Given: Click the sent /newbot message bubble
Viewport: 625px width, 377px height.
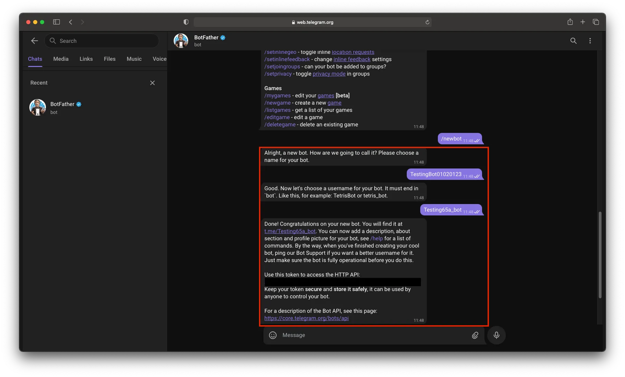Looking at the screenshot, I should (x=460, y=139).
